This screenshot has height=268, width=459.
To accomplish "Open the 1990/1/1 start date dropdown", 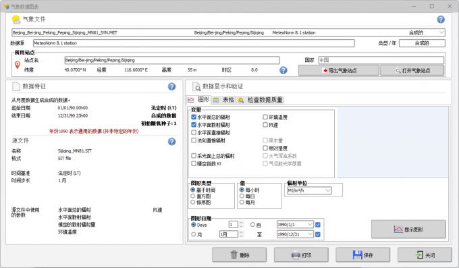I will click(310, 225).
